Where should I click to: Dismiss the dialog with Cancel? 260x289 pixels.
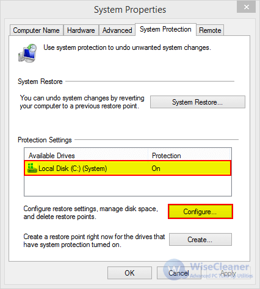click(179, 273)
